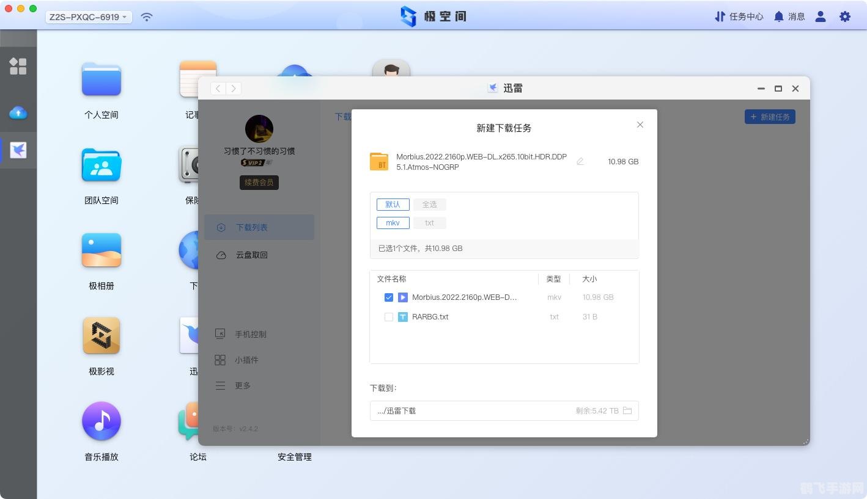Click the forward chevron in the Thunder window
This screenshot has height=499, width=867.
tap(234, 88)
